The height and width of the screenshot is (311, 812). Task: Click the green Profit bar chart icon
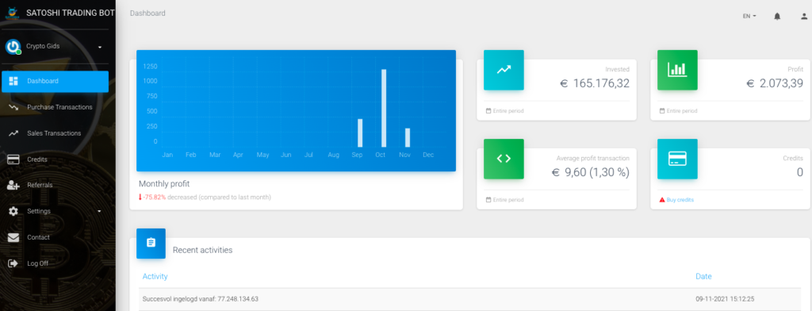677,70
